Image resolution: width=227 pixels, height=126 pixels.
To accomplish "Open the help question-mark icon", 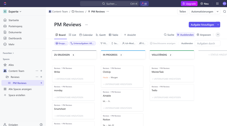I will coord(41,125).
